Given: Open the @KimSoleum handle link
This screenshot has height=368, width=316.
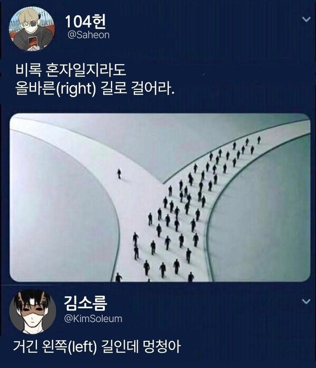Looking at the screenshot, I should click(x=93, y=319).
